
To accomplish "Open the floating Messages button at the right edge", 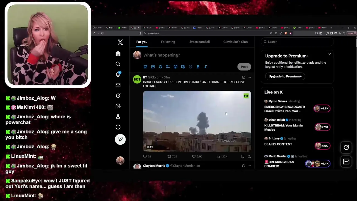I will (346, 162).
